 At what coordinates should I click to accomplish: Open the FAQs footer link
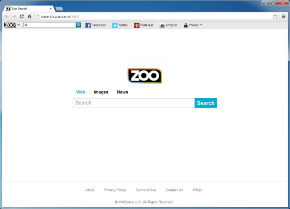pos(197,190)
